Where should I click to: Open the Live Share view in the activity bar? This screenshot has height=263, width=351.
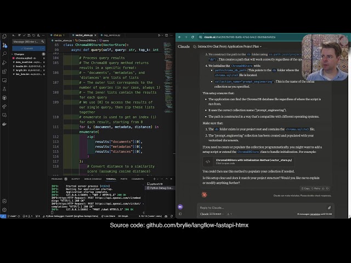[x=4, y=106]
